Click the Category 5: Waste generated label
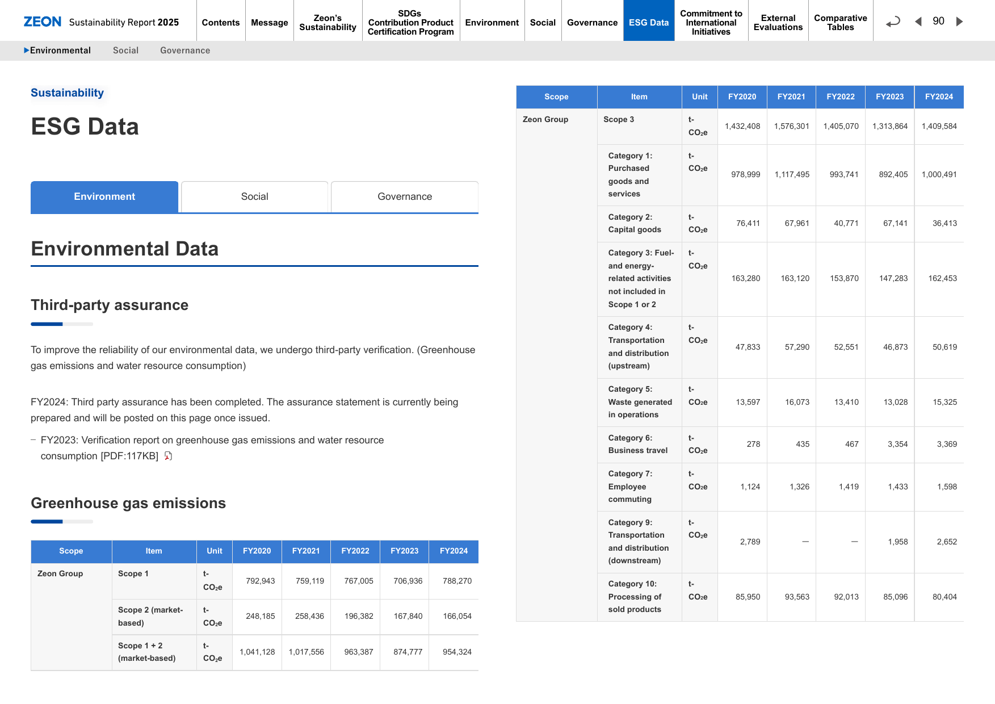Screen dimensions: 995x704 click(640, 402)
